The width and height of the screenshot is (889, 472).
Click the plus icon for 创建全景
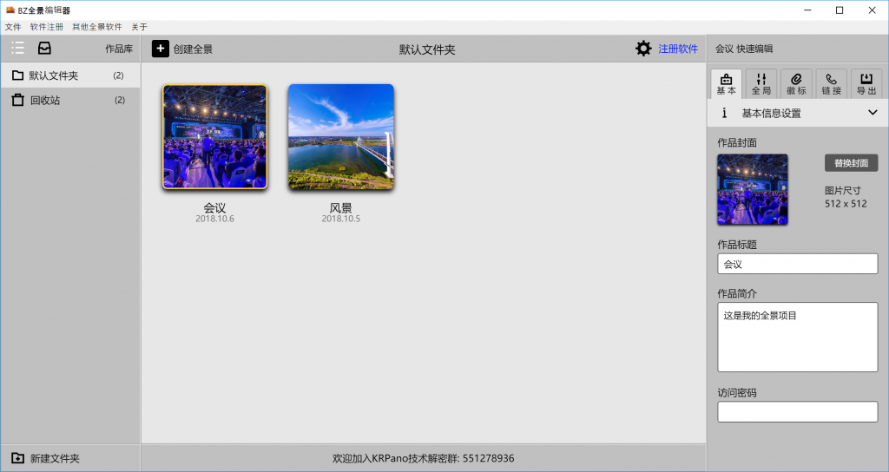pyautogui.click(x=161, y=49)
